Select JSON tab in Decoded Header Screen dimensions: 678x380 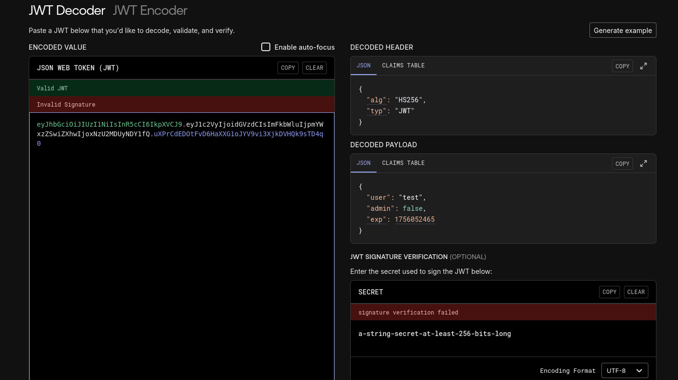(364, 65)
